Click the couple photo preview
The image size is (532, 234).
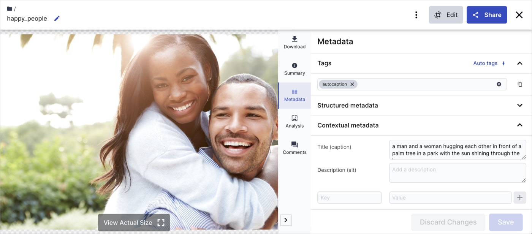(139, 132)
